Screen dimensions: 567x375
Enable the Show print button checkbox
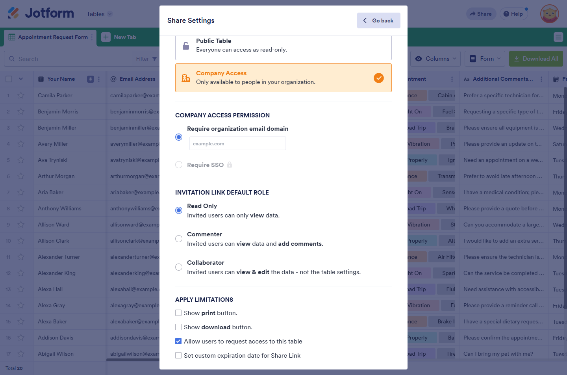(x=178, y=313)
